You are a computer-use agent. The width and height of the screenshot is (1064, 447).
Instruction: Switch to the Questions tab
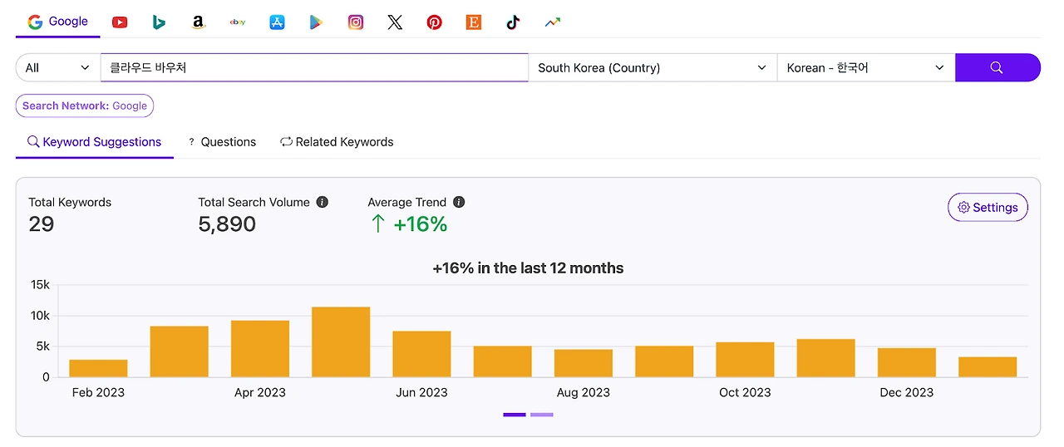click(222, 142)
